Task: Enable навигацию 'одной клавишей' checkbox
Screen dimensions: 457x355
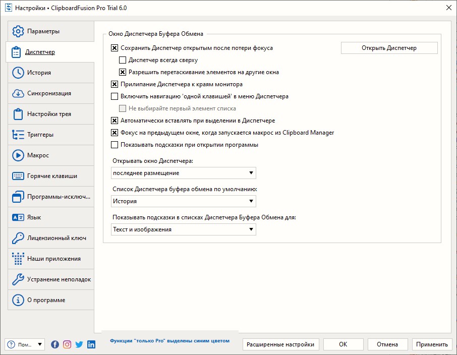Action: (x=115, y=96)
